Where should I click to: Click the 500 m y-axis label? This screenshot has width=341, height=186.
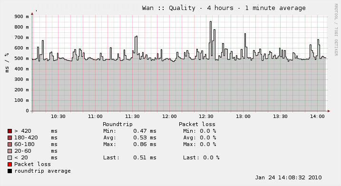pyautogui.click(x=21, y=59)
